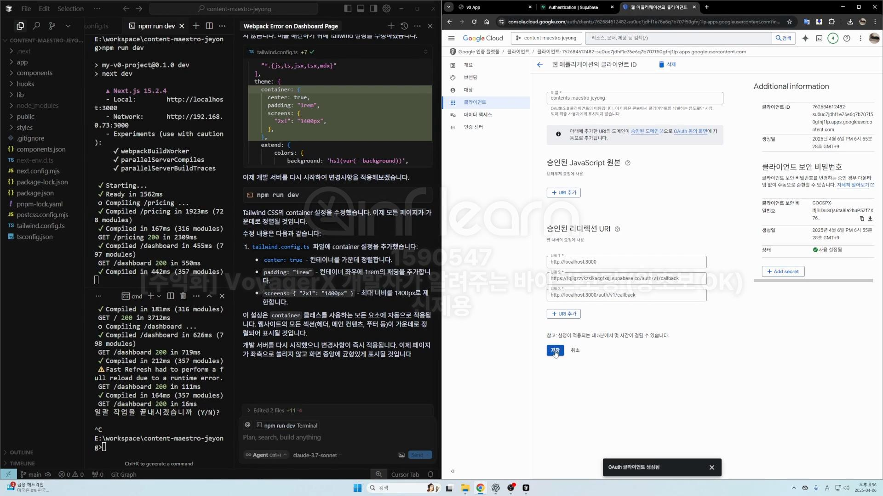Expand the hooks folder
Viewport: 883px width, 496px height.
point(25,84)
